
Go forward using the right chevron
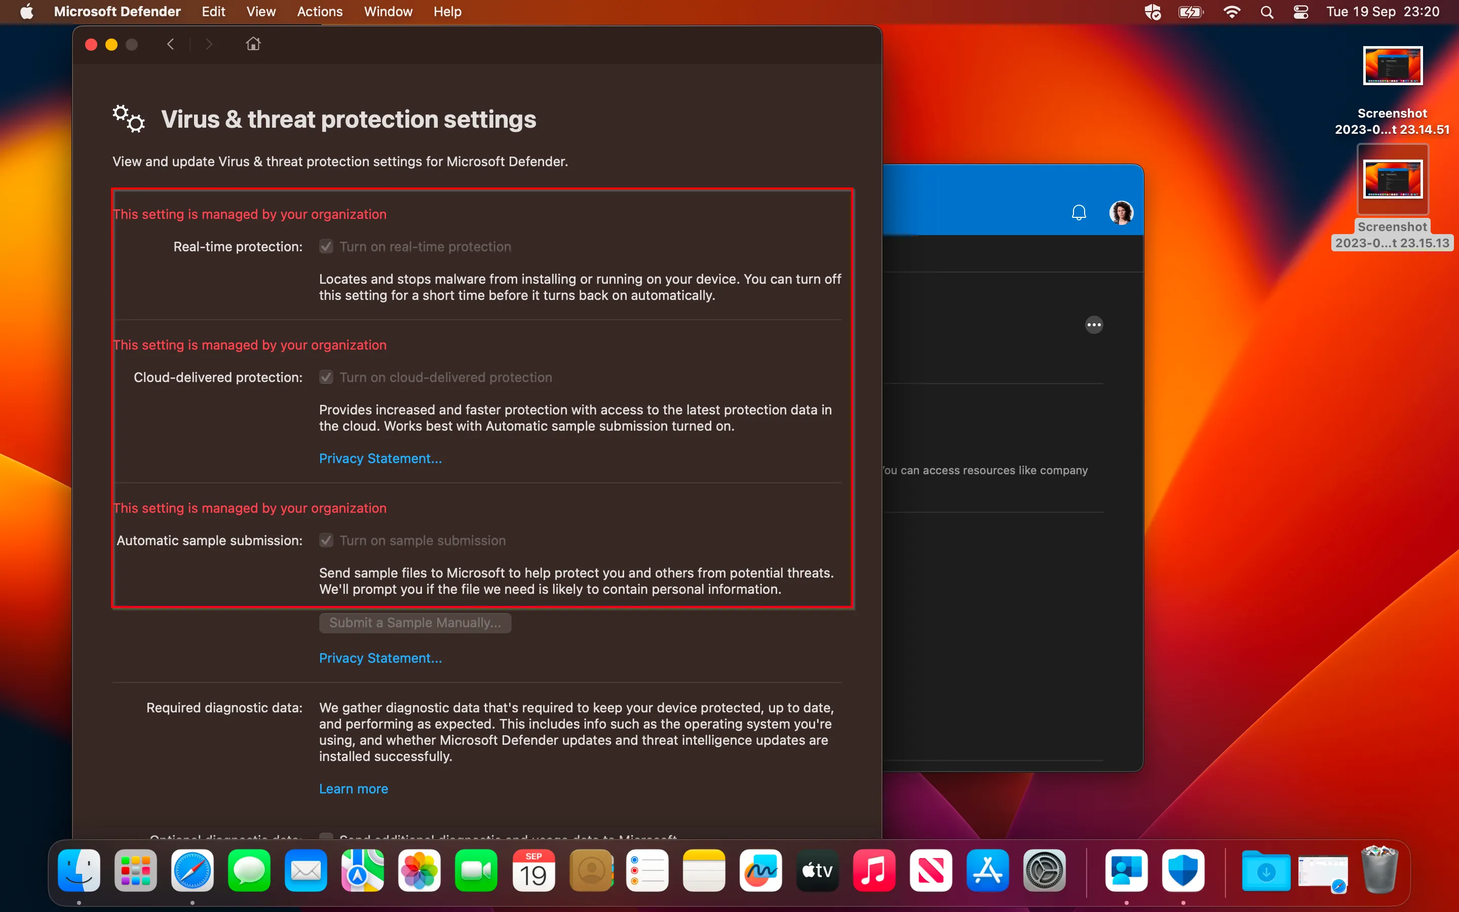coord(209,44)
